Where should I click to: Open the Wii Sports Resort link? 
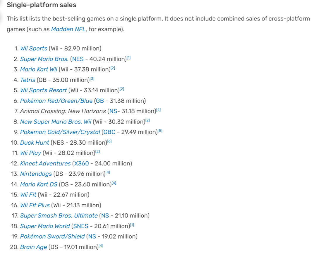click(x=44, y=90)
